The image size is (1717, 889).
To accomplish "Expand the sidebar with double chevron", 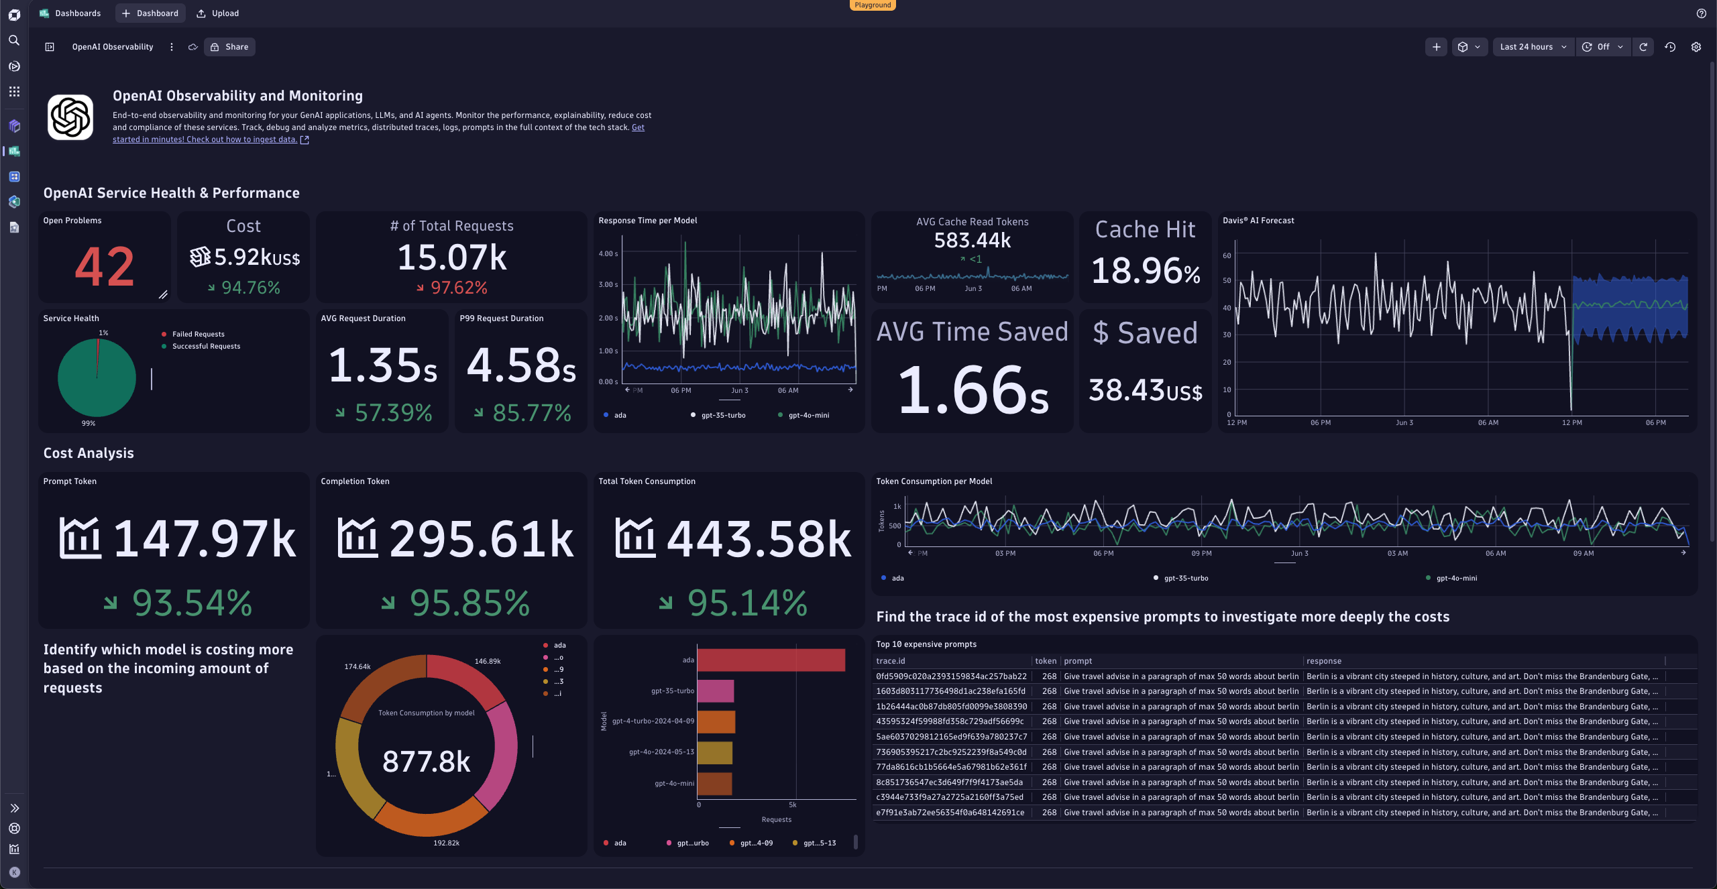I will (x=14, y=809).
